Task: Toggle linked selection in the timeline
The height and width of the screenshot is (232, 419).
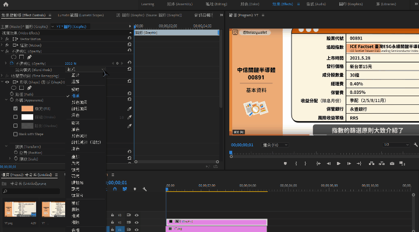Action: pyautogui.click(x=125, y=189)
